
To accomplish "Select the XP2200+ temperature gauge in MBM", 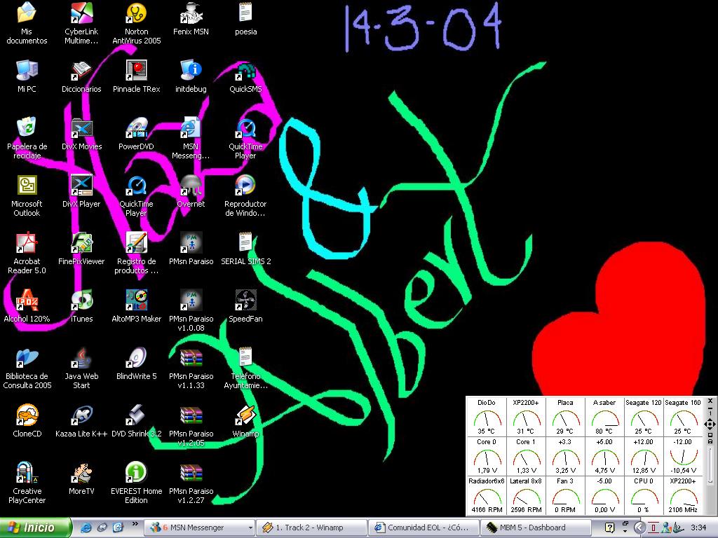I will 526,417.
